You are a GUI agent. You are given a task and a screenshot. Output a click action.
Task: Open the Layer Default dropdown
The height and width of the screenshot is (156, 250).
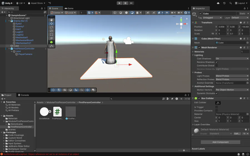coord(240,18)
